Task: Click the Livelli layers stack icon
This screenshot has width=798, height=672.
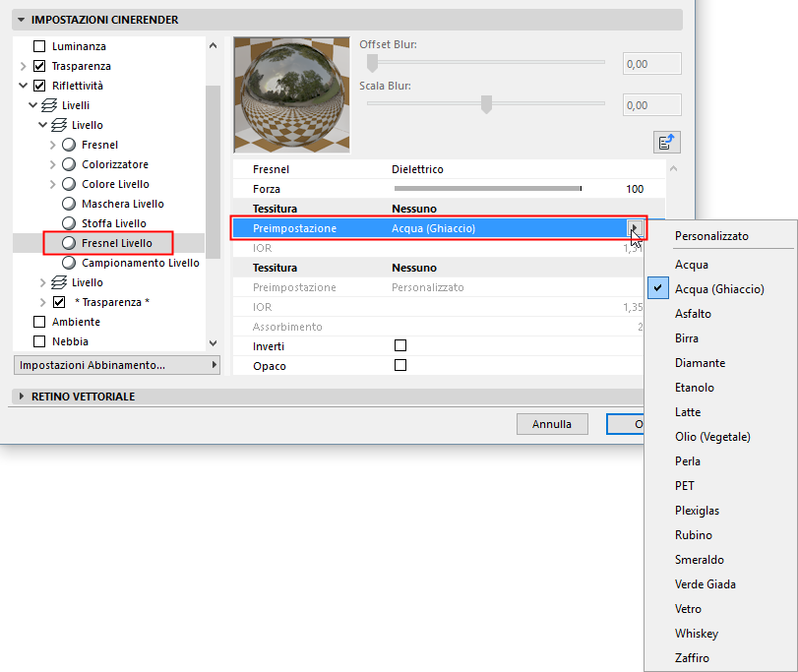Action: (x=49, y=105)
